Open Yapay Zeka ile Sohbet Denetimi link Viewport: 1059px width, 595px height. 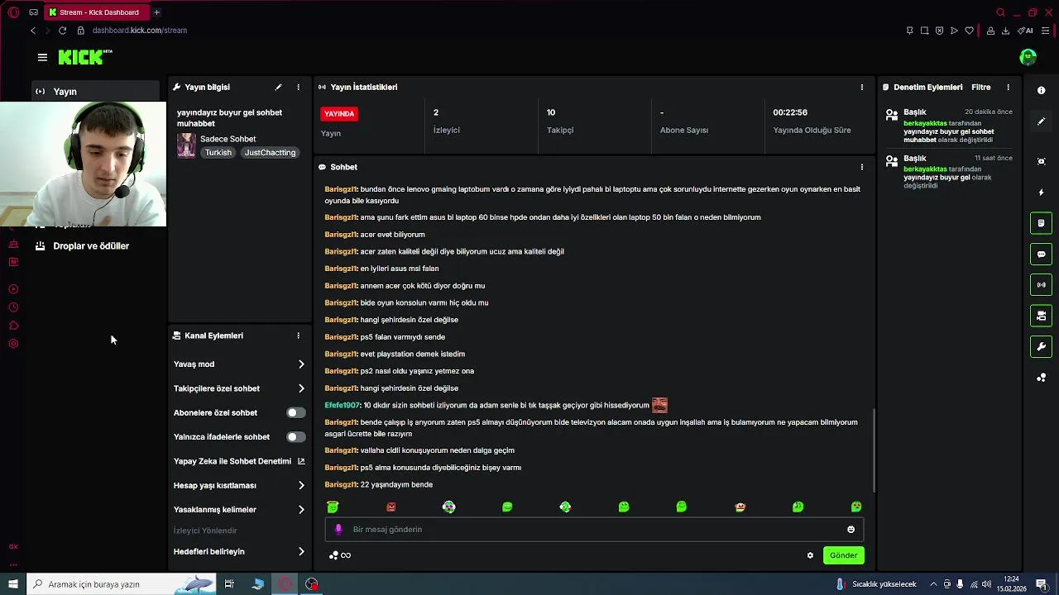pos(239,461)
